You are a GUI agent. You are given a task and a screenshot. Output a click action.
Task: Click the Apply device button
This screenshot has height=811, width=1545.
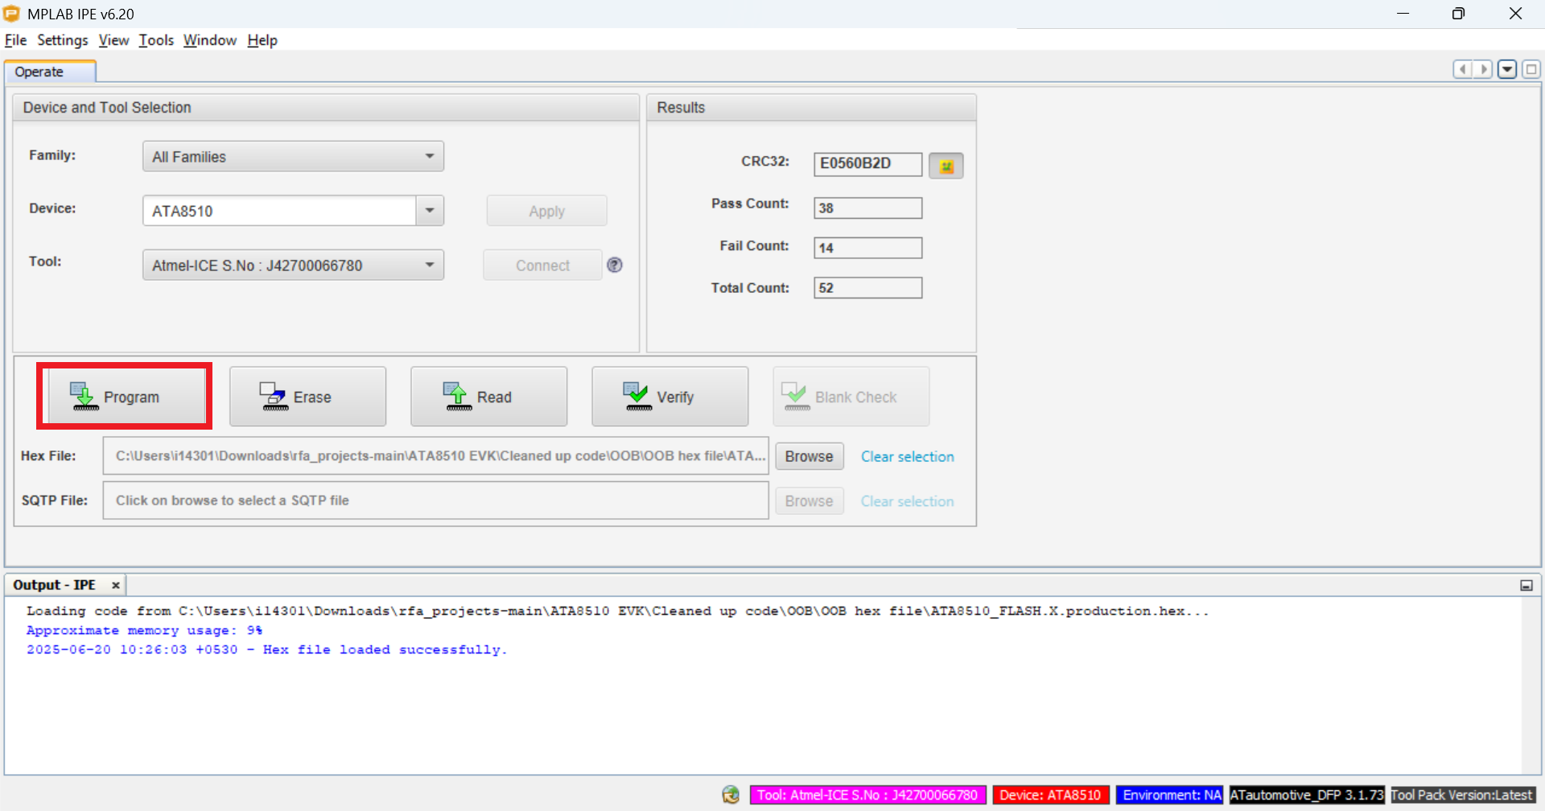point(546,211)
